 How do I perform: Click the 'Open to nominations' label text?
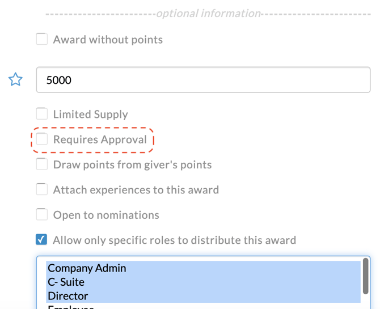click(106, 215)
